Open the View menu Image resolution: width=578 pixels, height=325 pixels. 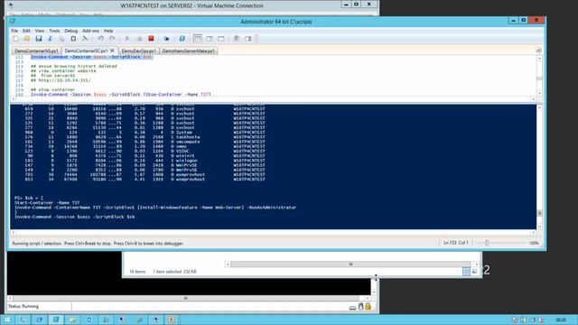40,31
